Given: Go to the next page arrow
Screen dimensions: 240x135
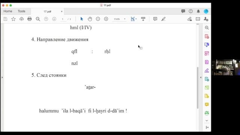Looking at the screenshot, I should [x=54, y=19].
